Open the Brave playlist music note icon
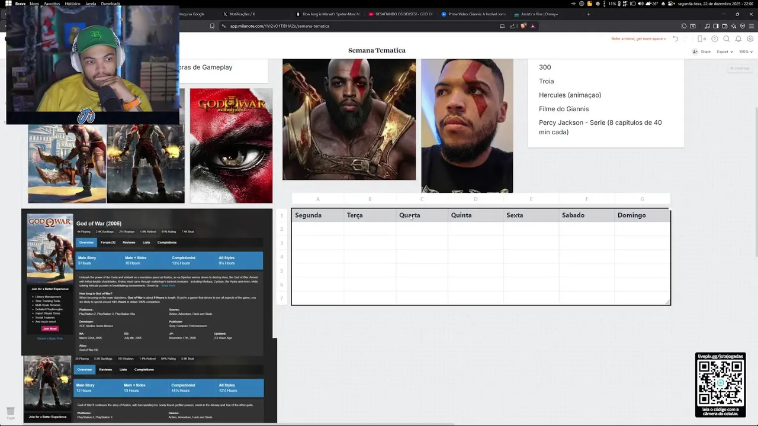 [707, 26]
